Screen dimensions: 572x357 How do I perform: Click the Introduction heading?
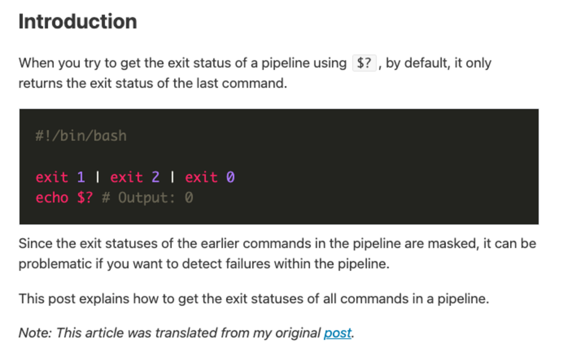pos(77,22)
